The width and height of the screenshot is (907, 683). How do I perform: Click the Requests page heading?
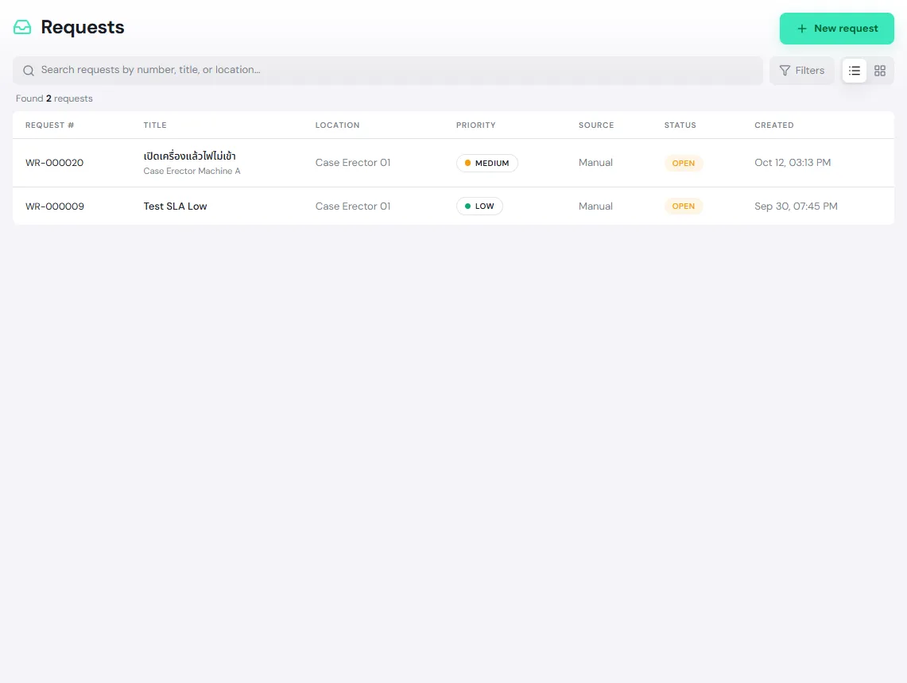tap(83, 27)
